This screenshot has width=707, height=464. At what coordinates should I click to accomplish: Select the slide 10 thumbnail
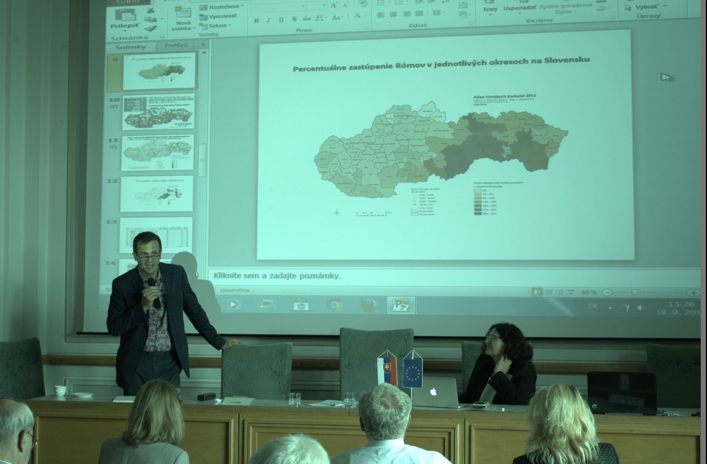coord(158,111)
